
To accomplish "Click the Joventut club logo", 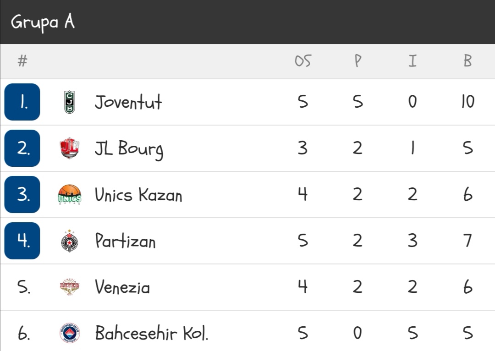I will tap(70, 102).
